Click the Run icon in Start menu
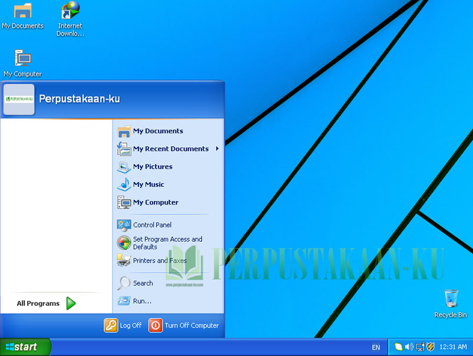 click(x=124, y=301)
